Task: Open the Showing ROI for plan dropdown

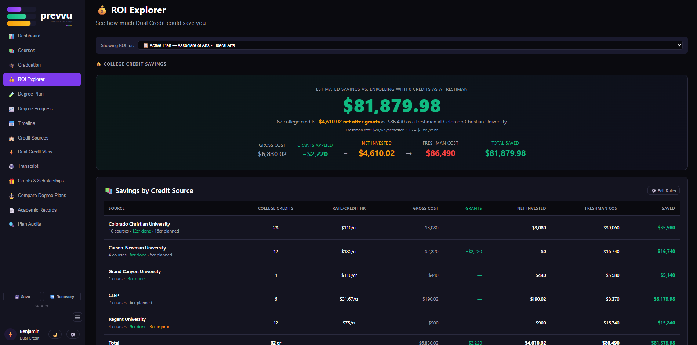Action: [x=410, y=45]
